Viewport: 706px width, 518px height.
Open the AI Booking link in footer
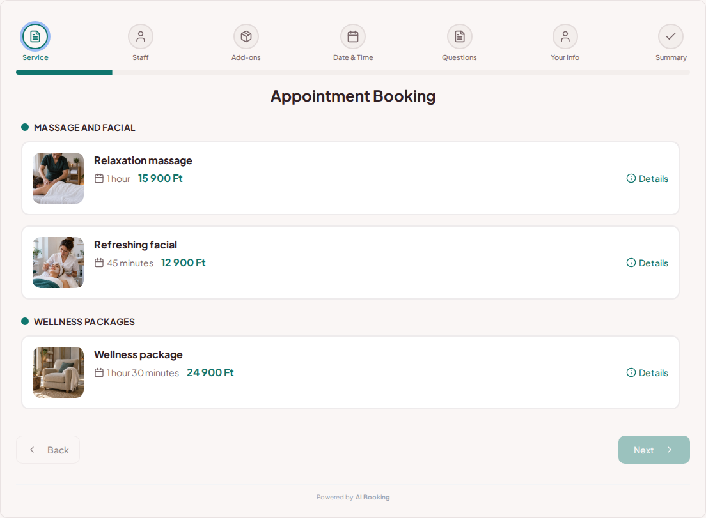372,498
